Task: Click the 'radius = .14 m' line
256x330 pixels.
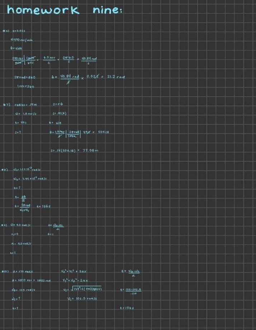Action: coord(25,105)
